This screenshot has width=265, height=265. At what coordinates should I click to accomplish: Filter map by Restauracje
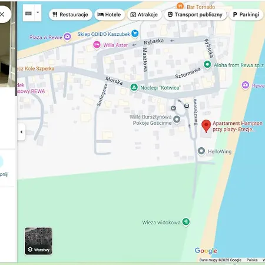71,15
